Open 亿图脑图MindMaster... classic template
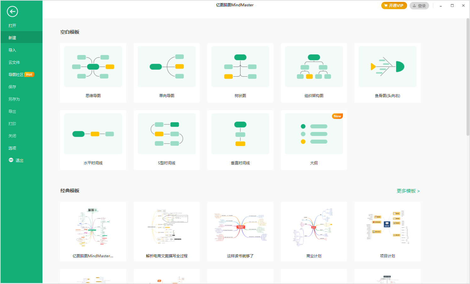 (x=93, y=232)
